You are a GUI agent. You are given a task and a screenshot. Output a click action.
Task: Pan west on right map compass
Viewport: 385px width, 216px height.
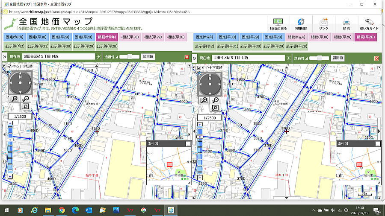click(x=201, y=84)
